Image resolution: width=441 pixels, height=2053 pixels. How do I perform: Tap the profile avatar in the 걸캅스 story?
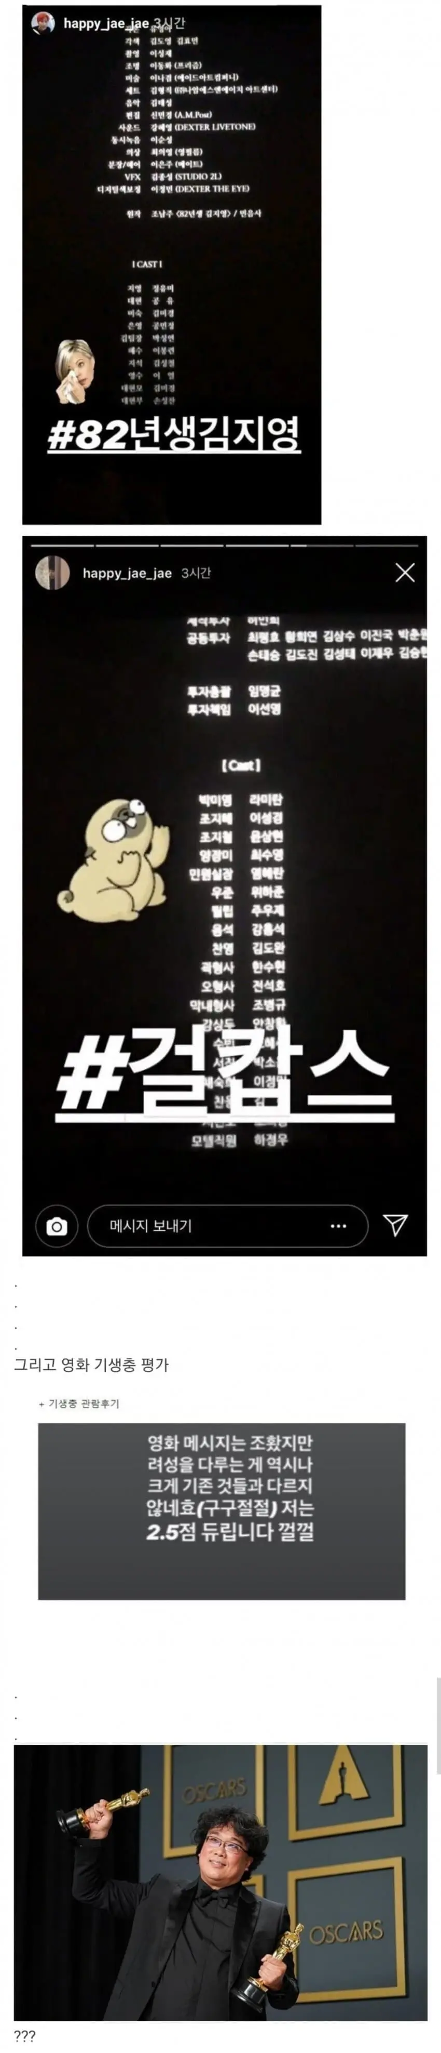pos(52,572)
